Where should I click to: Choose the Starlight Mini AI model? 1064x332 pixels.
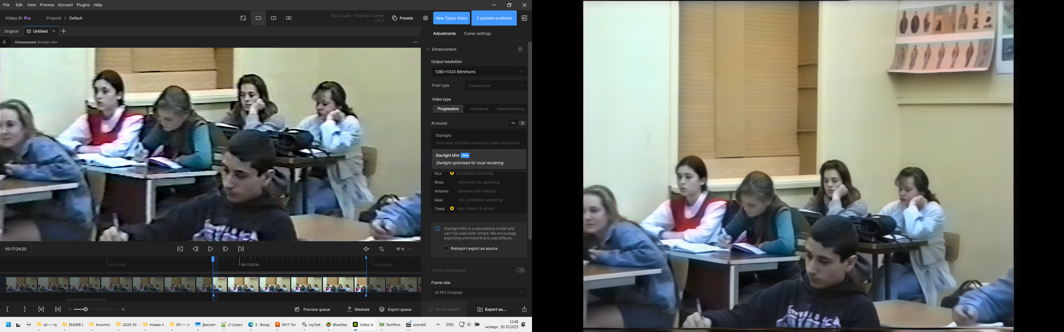point(479,159)
